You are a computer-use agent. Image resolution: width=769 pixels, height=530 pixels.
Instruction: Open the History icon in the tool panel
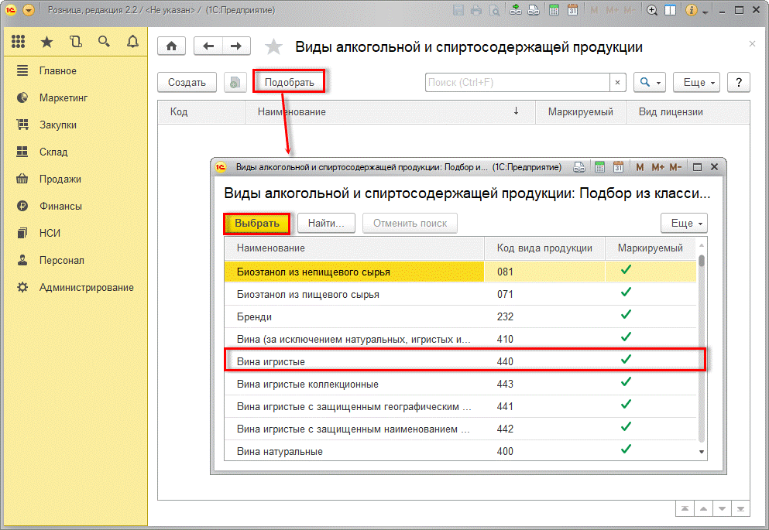tap(75, 42)
